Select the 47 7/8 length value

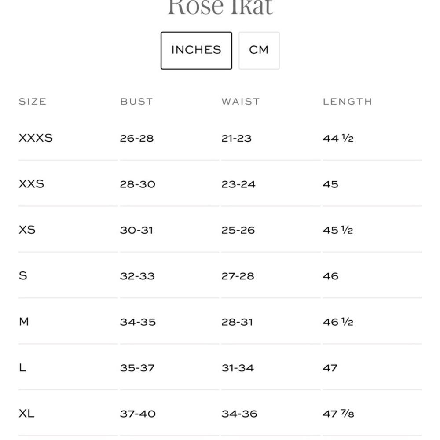[338, 414]
